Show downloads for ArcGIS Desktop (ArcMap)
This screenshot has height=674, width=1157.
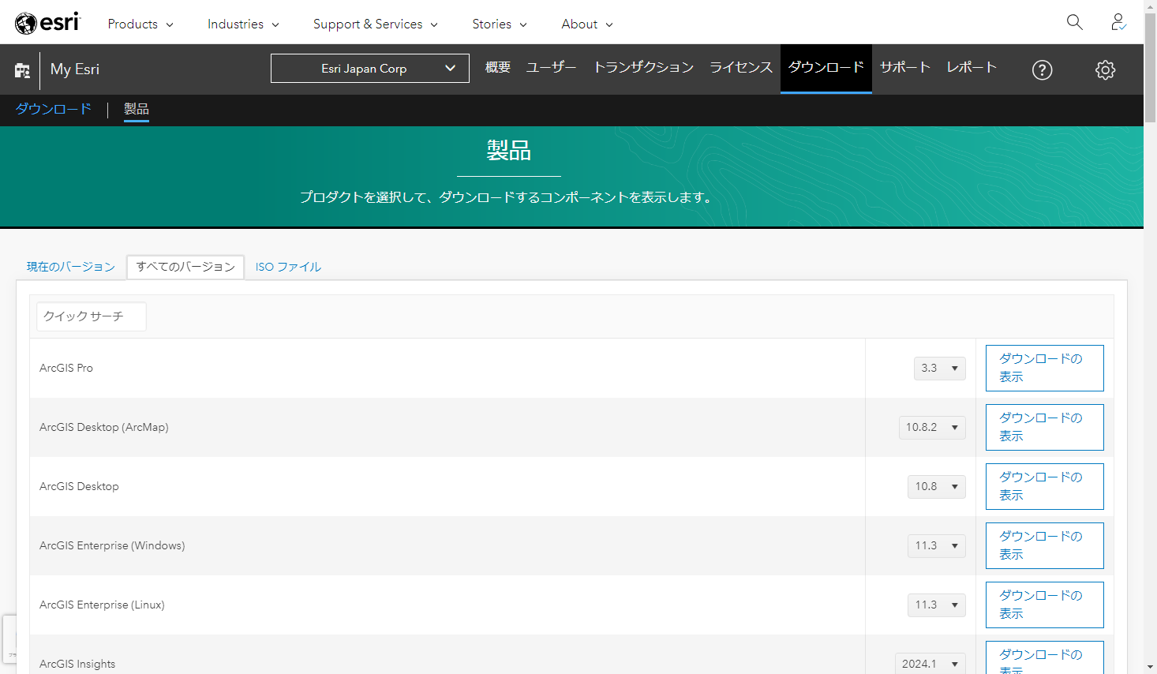[x=1045, y=427]
